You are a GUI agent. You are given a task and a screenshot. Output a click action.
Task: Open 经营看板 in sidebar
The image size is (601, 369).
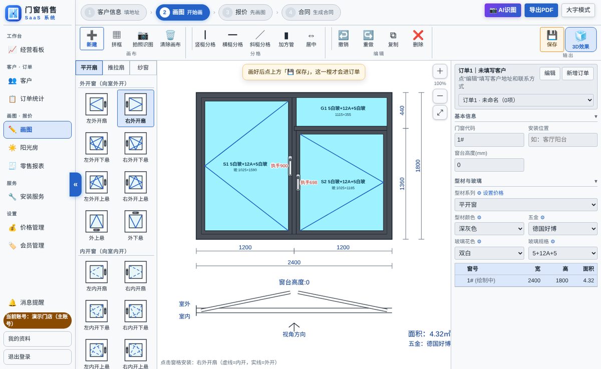[38, 50]
